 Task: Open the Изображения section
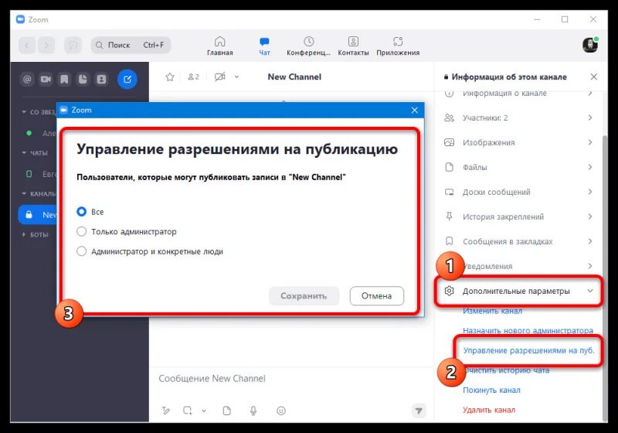[x=518, y=142]
